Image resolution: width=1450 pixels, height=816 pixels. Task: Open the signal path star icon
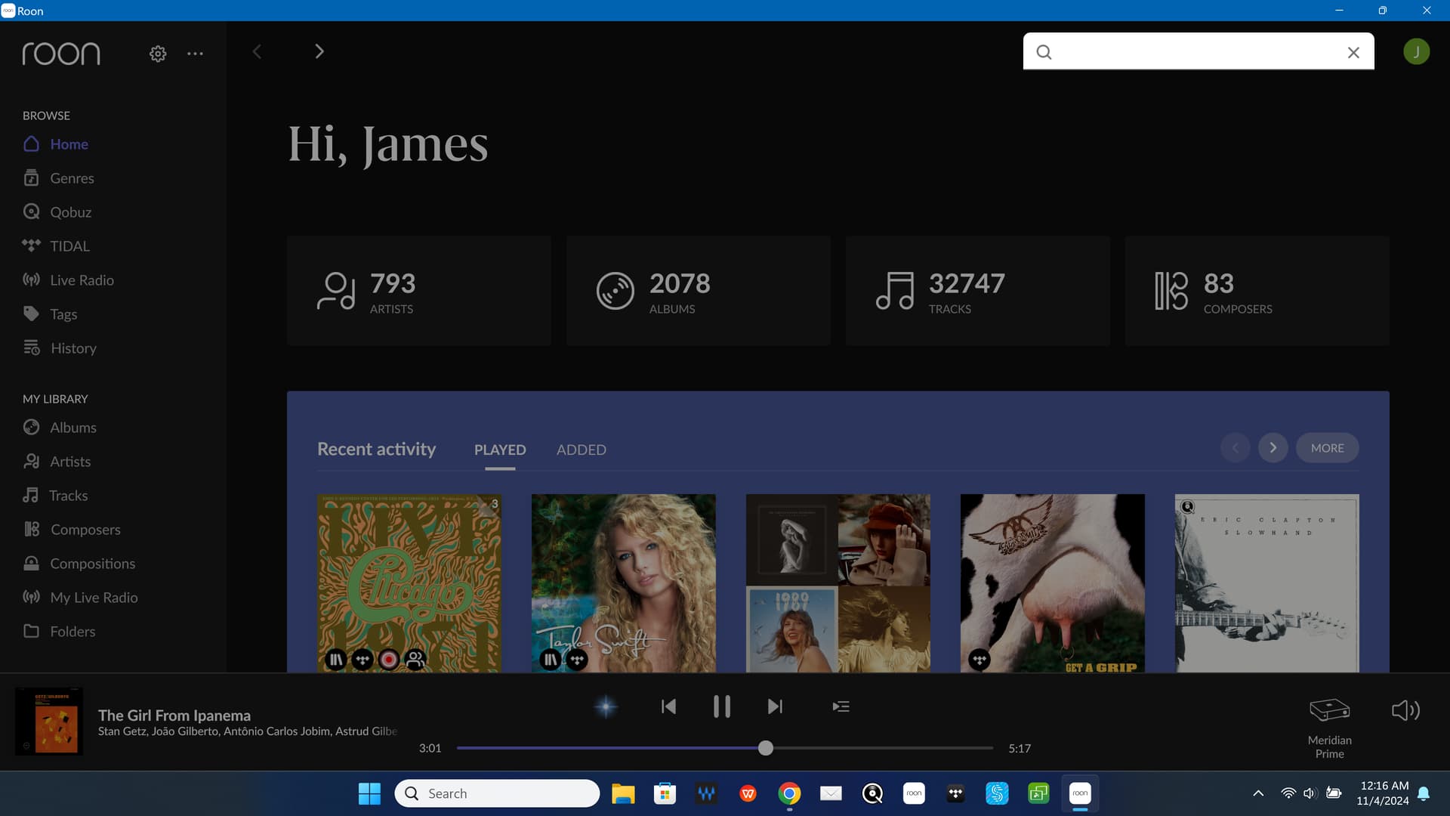[x=606, y=706]
